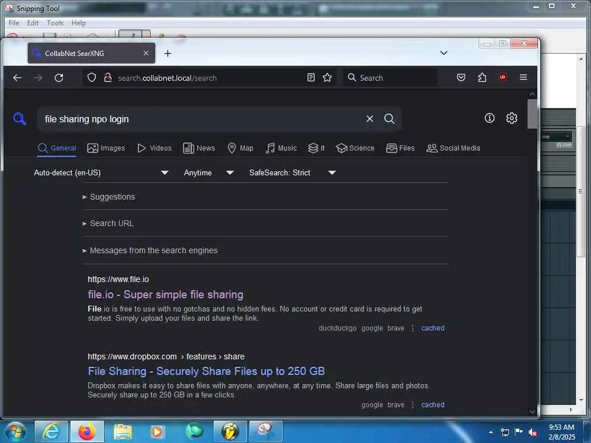Click the Firefox toolbar Search box
This screenshot has height=443, width=591.
390,78
